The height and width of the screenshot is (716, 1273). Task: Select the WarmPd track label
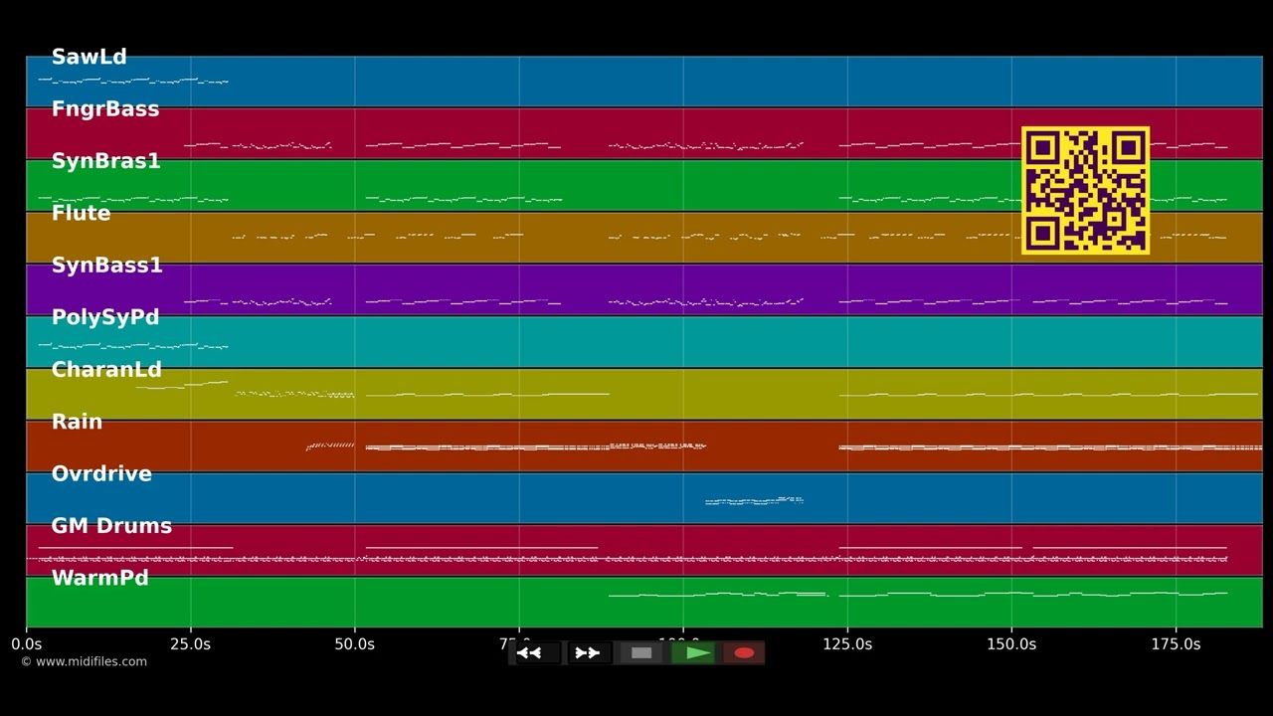pos(99,578)
